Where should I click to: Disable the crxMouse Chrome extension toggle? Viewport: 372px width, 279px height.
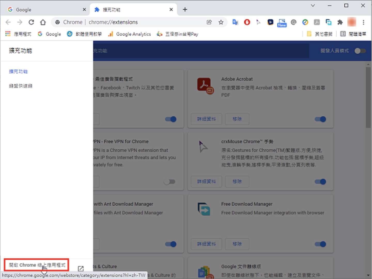(x=320, y=182)
